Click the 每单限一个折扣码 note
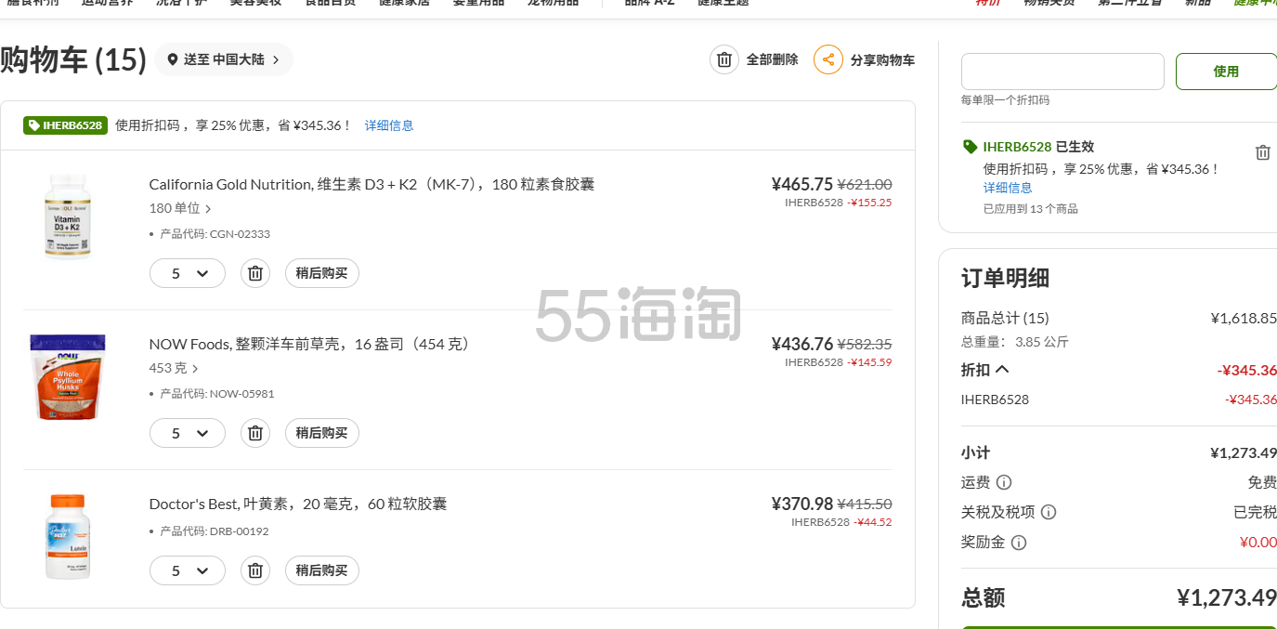 point(1006,100)
